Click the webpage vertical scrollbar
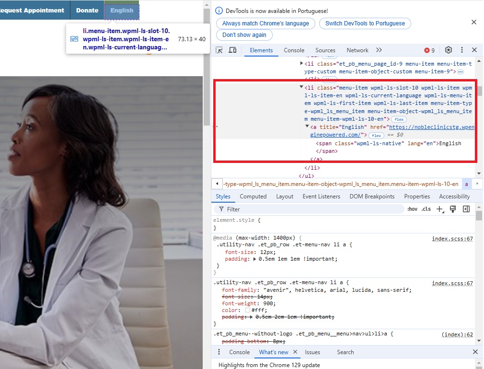Image resolution: width=484 pixels, height=369 pixels. (x=207, y=67)
